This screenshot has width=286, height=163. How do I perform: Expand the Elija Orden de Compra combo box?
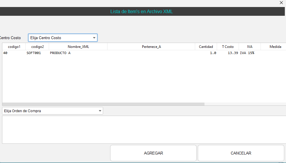click(x=53, y=111)
